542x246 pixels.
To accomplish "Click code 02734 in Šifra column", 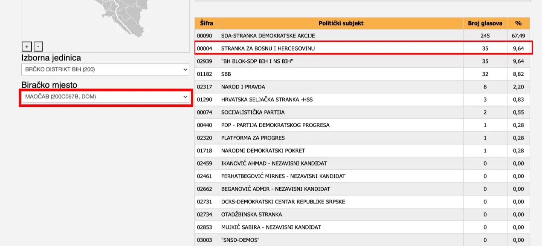I will tap(204, 215).
